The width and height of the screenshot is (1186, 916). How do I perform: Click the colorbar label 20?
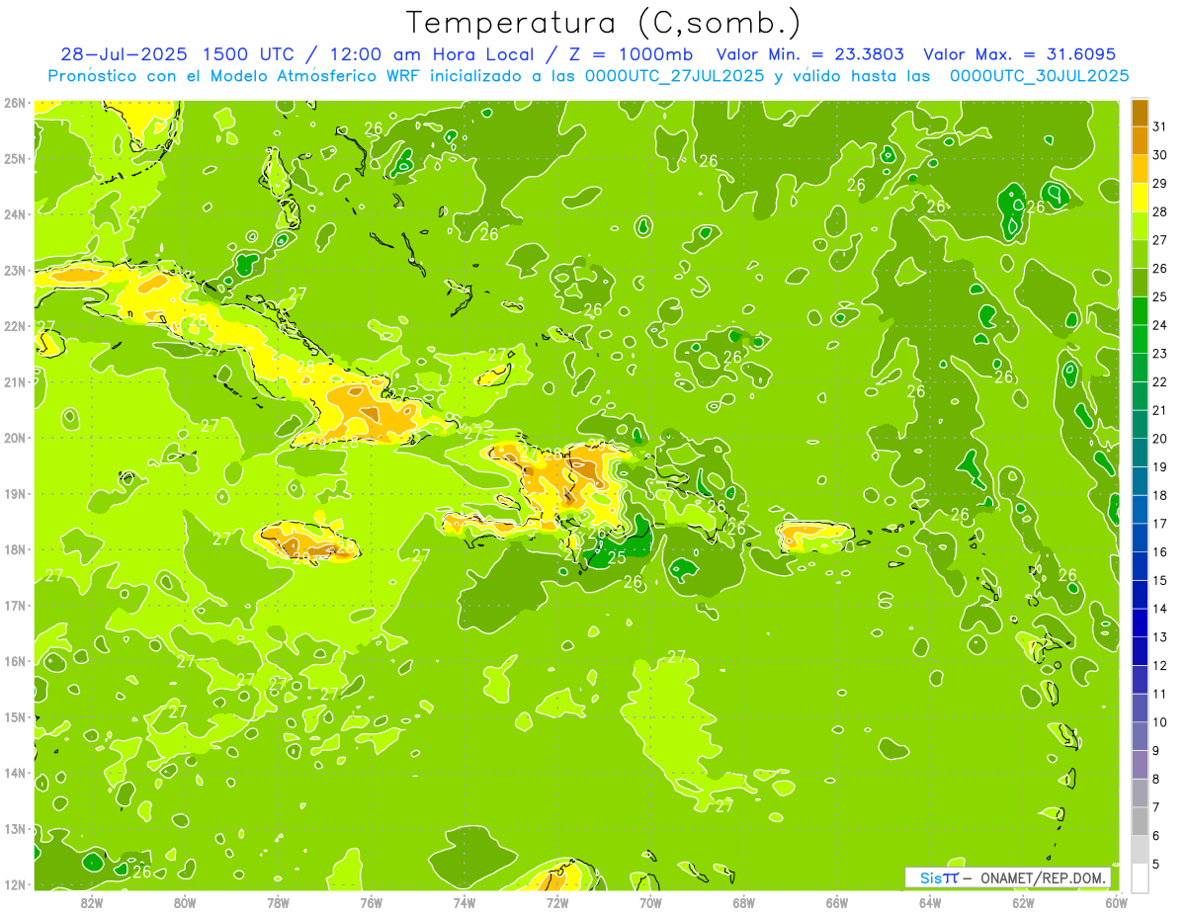(1159, 439)
